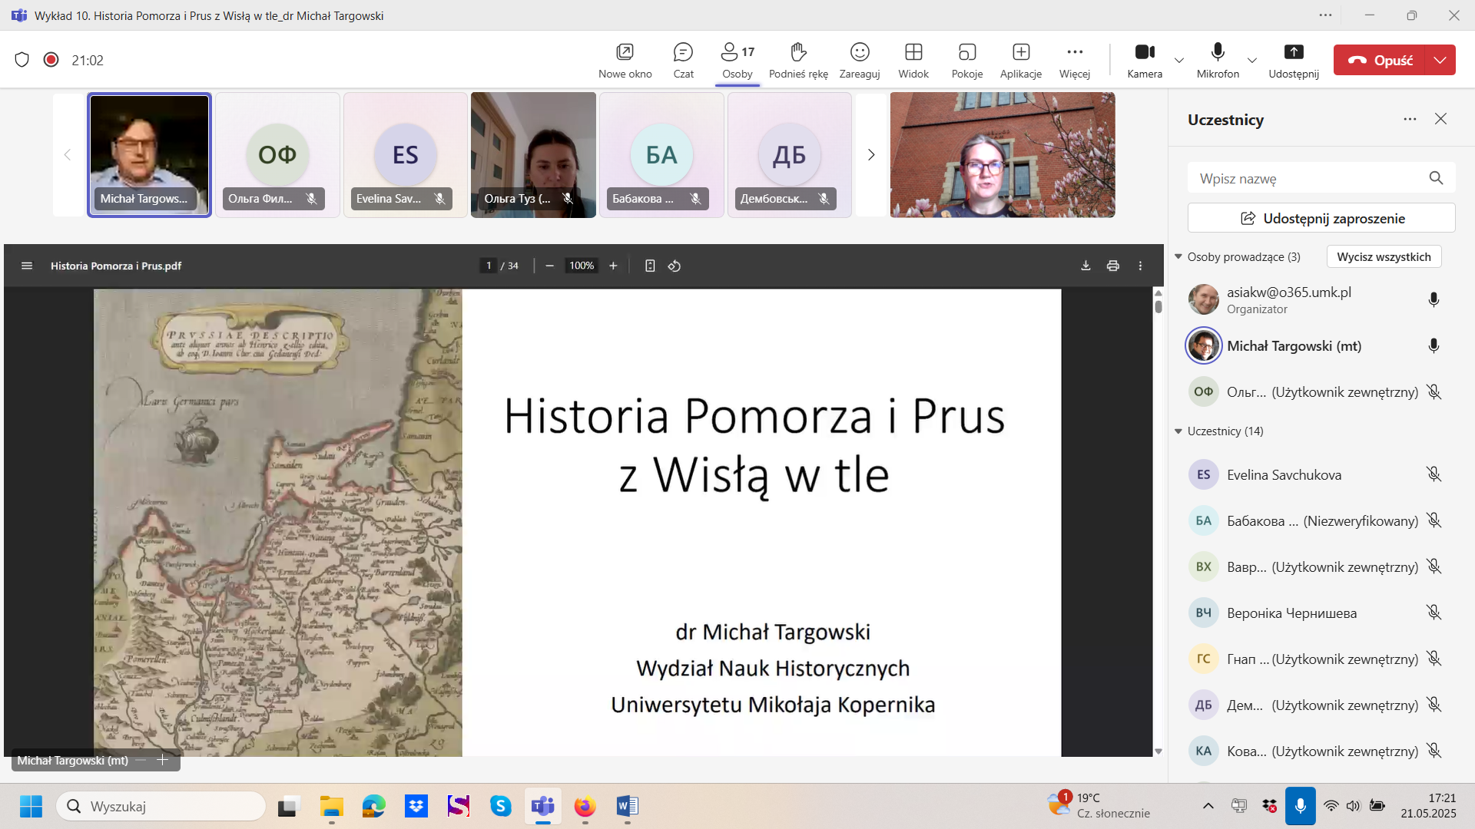The image size is (1475, 829).
Task: Open Nowe okno pop-out window
Action: coord(625,61)
